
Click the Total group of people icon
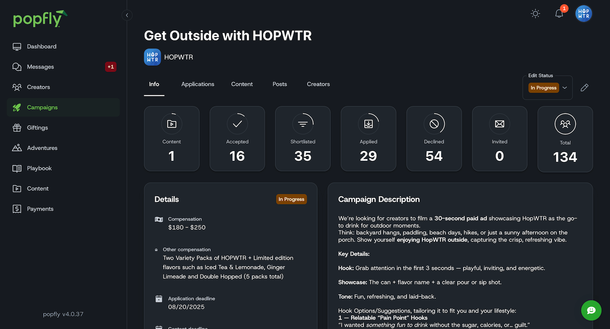[x=565, y=124]
